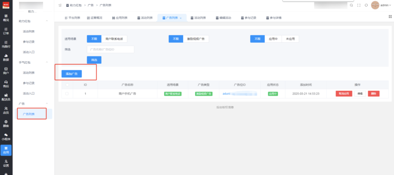394x175 pixels.
Task: Click the refresh icon in the header
Action: coord(366,5)
